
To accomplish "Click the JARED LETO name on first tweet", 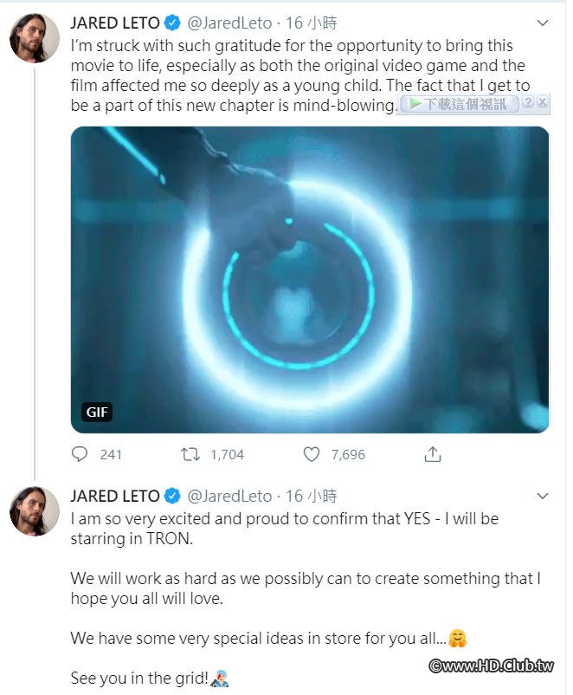I will coord(115,23).
